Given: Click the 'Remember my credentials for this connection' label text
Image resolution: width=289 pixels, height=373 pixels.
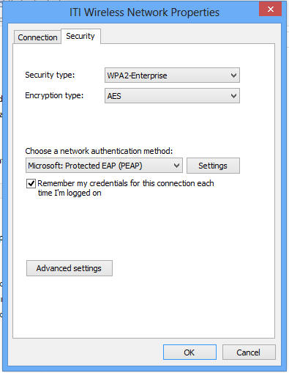Looking at the screenshot, I should pos(126,188).
